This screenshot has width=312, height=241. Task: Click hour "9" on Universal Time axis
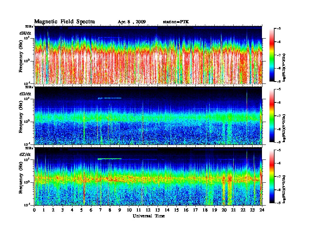(x=120, y=210)
